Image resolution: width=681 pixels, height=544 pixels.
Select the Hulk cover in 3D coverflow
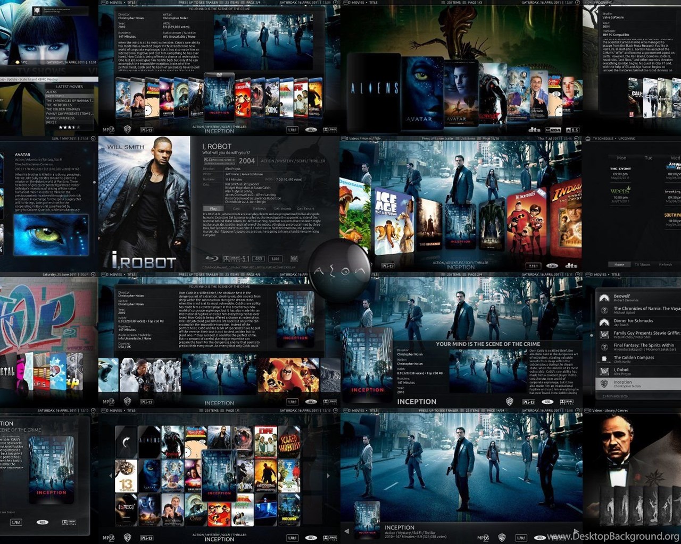[491, 225]
